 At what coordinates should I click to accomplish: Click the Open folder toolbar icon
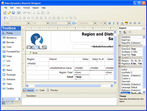[9, 13]
